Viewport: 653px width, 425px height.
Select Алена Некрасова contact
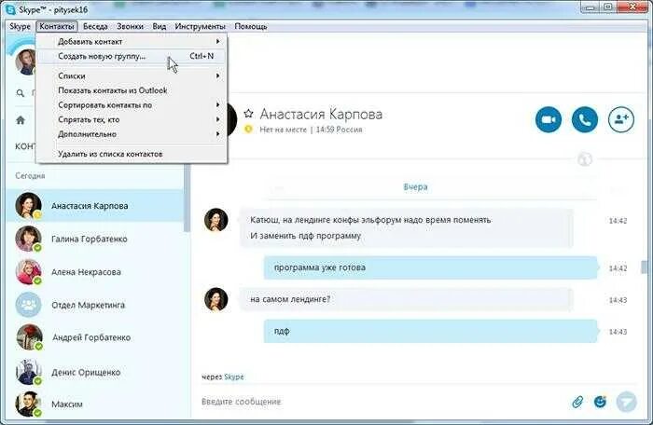95,272
